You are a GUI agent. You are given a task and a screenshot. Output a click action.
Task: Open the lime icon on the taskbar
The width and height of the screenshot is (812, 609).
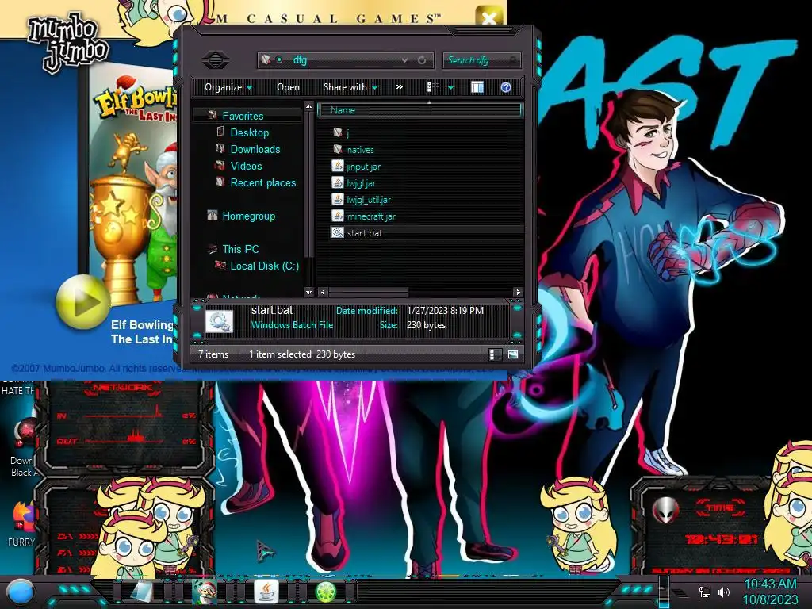click(x=326, y=592)
